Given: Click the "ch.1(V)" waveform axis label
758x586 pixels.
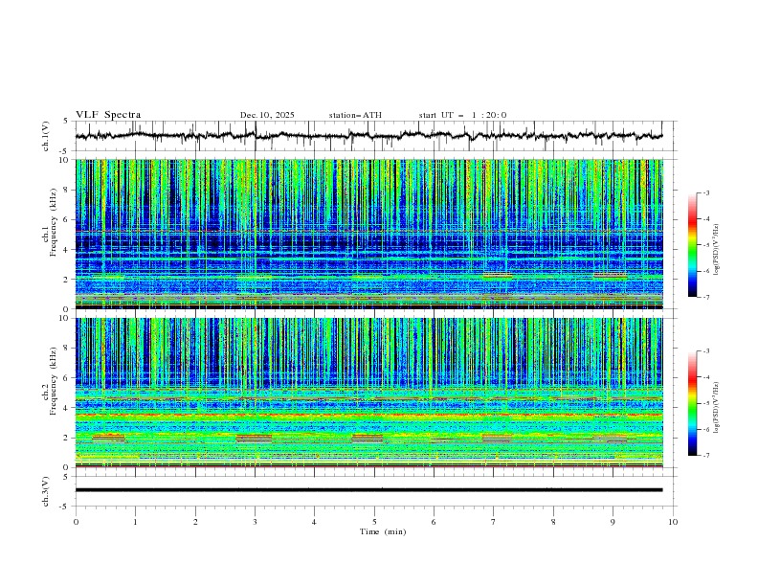Looking at the screenshot, I should 46,136.
